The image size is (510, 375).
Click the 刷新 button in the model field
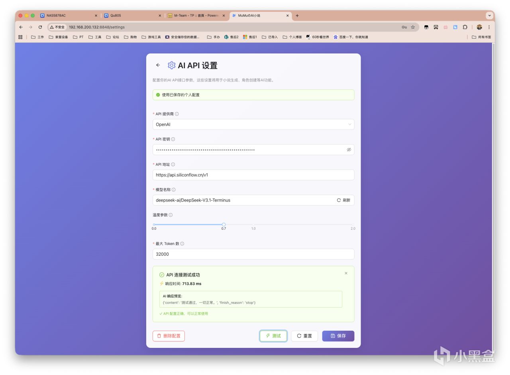click(343, 200)
